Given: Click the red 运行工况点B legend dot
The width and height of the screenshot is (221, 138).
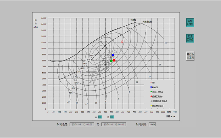Looking at the screenshot, I should (x=151, y=96).
